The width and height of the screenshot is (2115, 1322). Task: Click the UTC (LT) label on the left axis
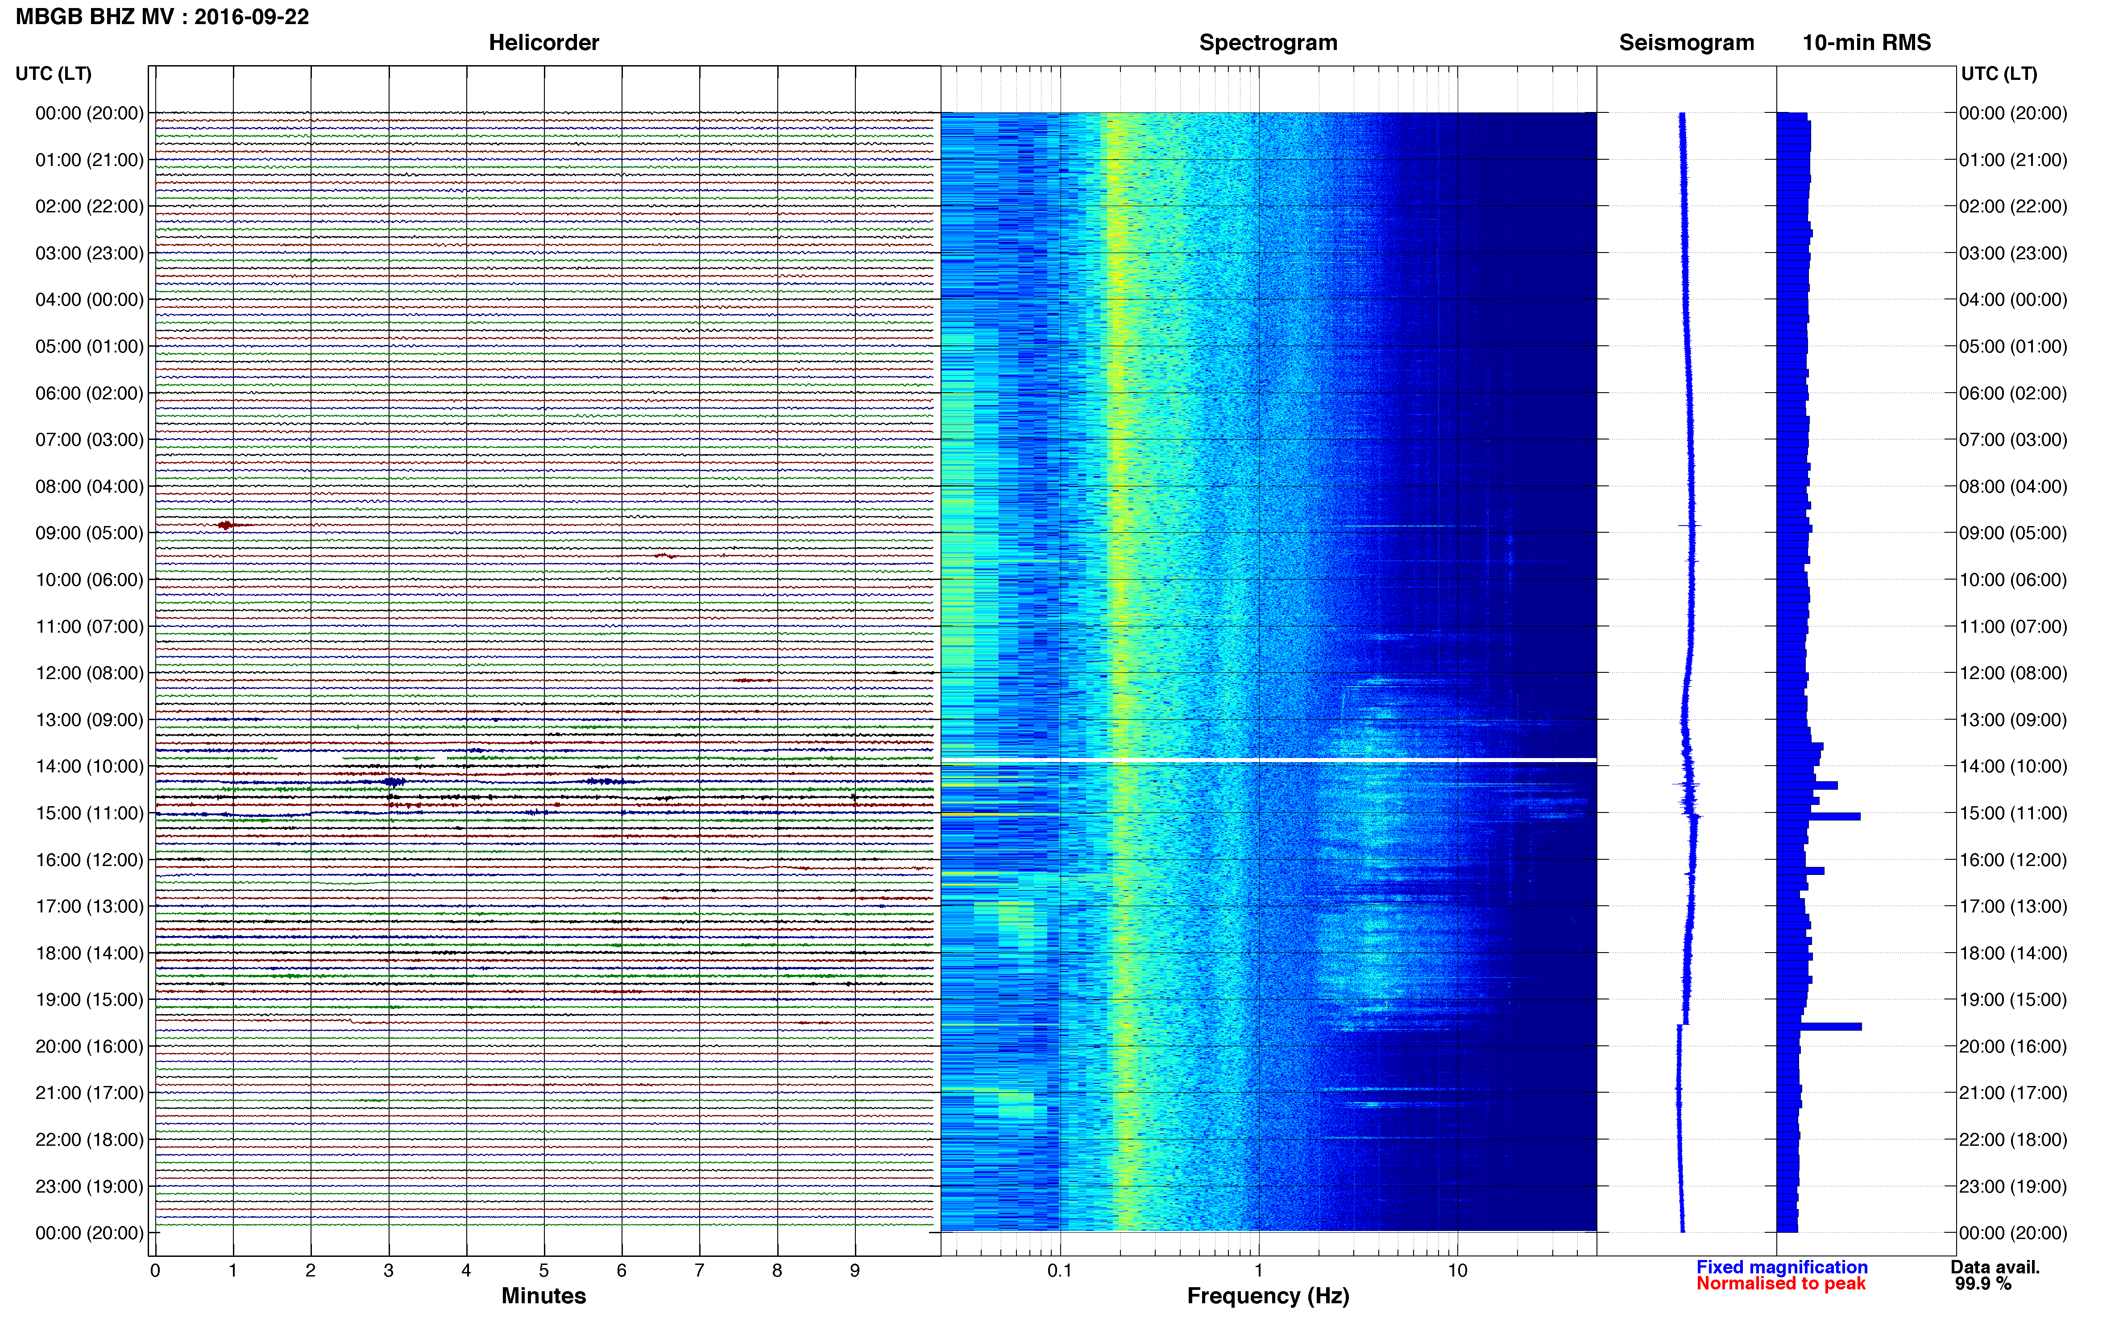(54, 74)
